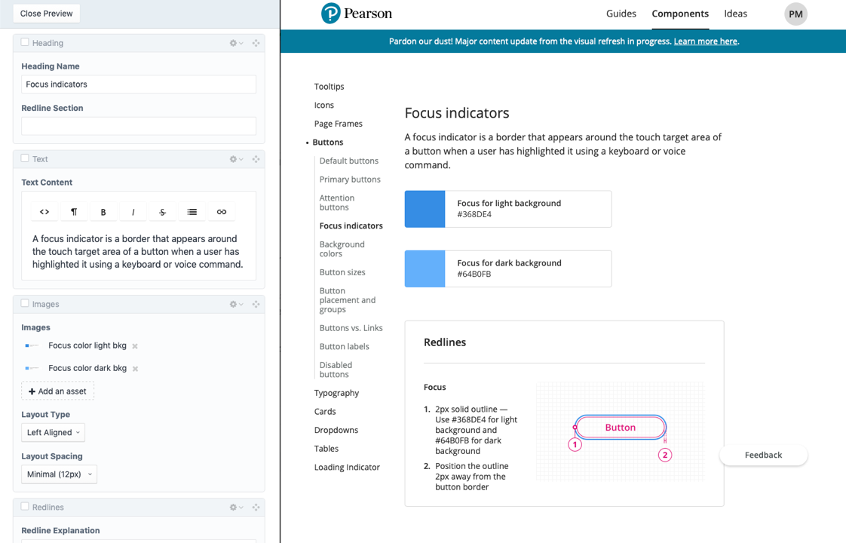Click the Feedback button
This screenshot has width=846, height=543.
click(x=763, y=455)
